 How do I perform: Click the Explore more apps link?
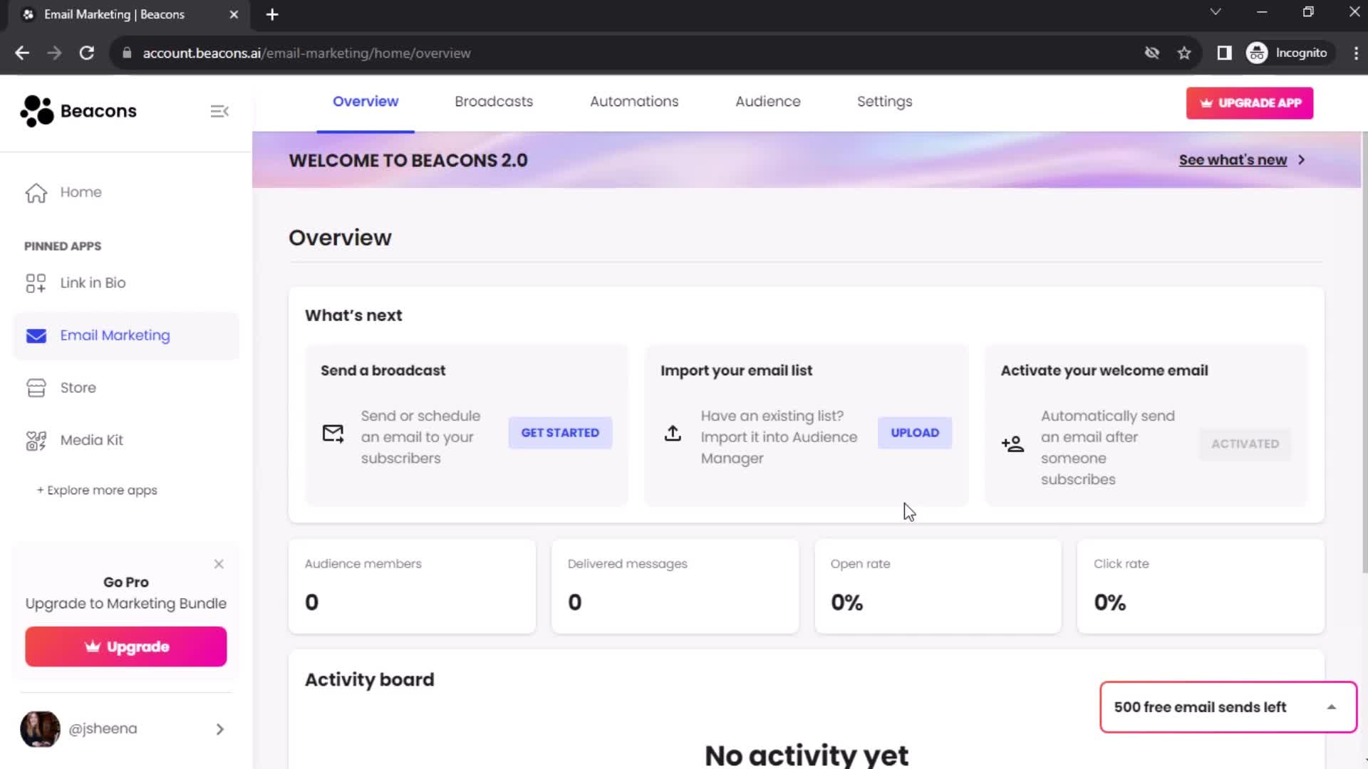tap(97, 489)
